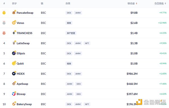
Task: Click the TRANCHESS chess logo icon
Action: pos(14,33)
